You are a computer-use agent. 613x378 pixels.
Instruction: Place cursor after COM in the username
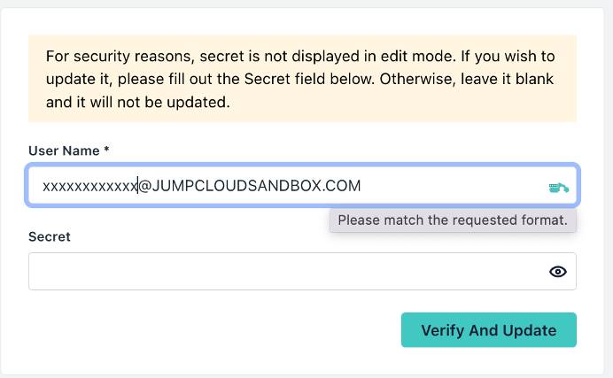point(361,186)
